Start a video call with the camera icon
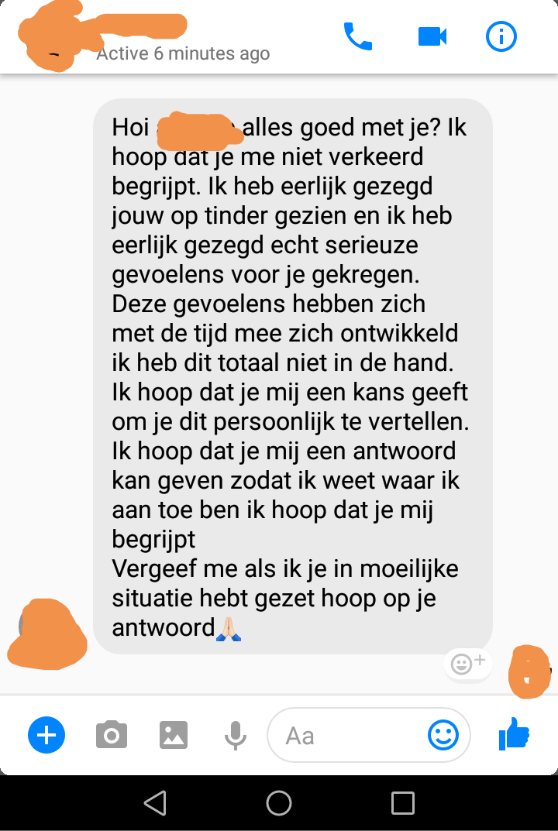 point(432,36)
